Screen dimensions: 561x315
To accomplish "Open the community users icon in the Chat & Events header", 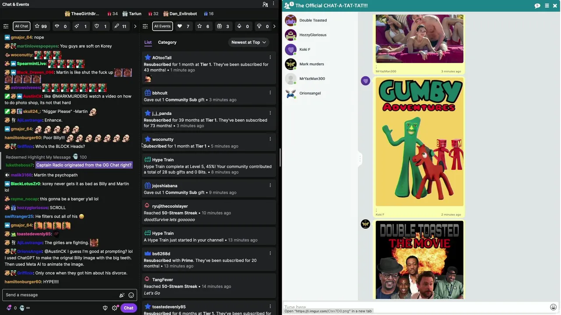I will (265, 4).
